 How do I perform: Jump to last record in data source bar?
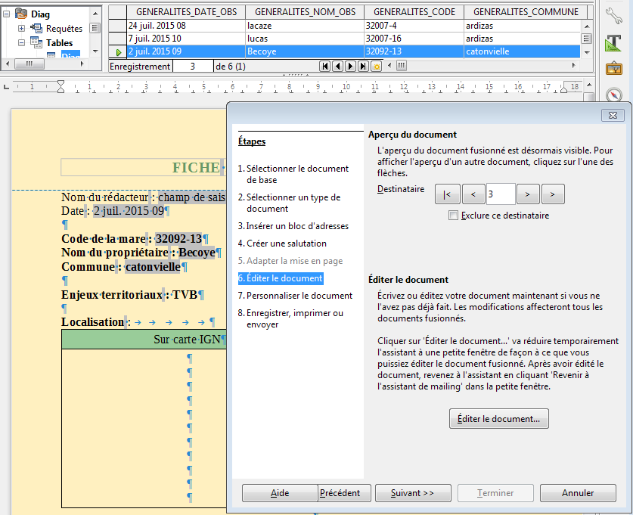(x=363, y=67)
